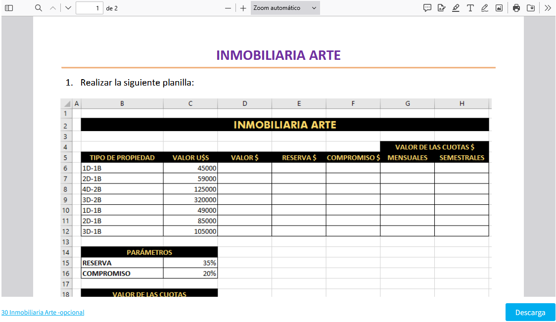Select the text annotation tool
556x322 pixels.
coord(470,8)
